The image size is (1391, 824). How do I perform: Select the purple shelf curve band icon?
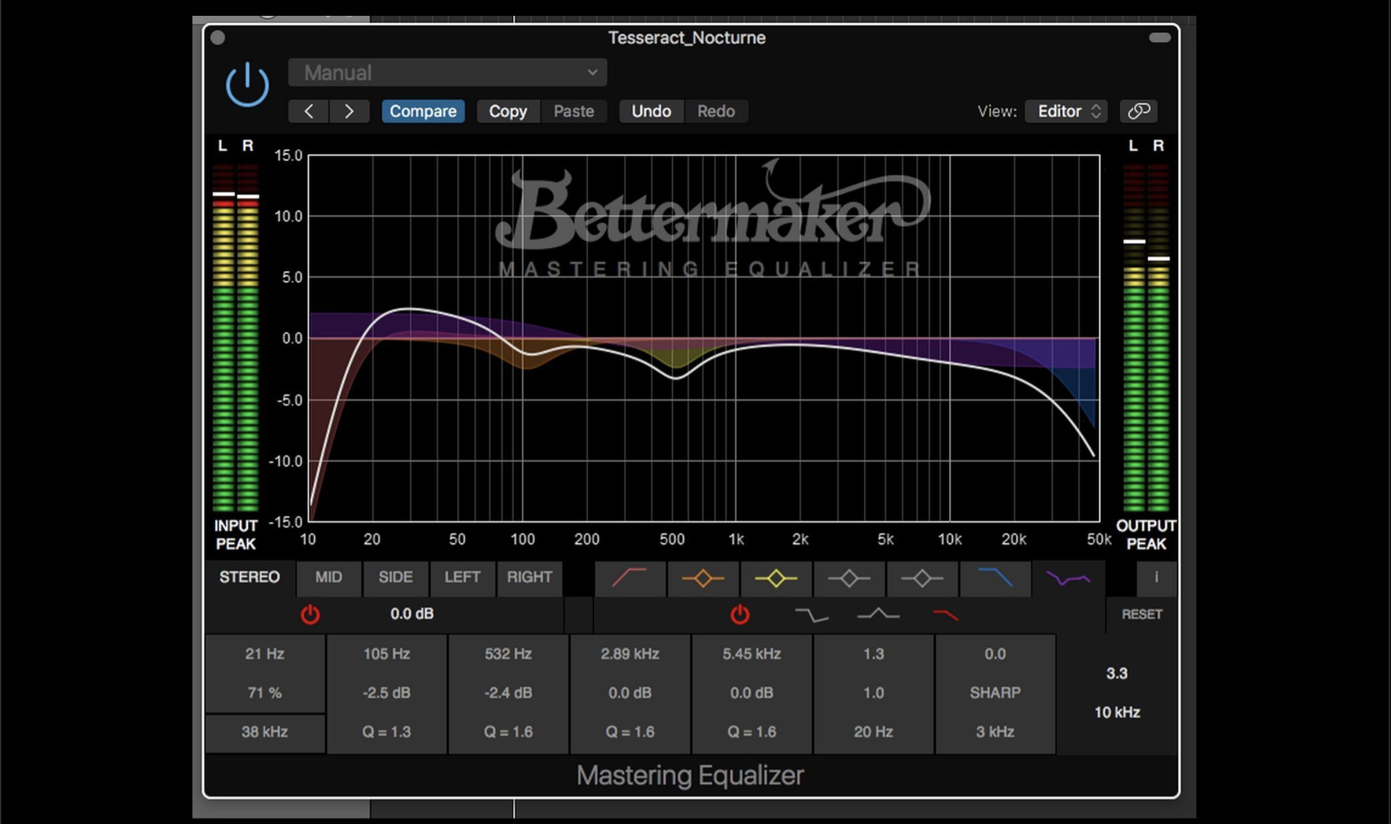(x=1068, y=578)
